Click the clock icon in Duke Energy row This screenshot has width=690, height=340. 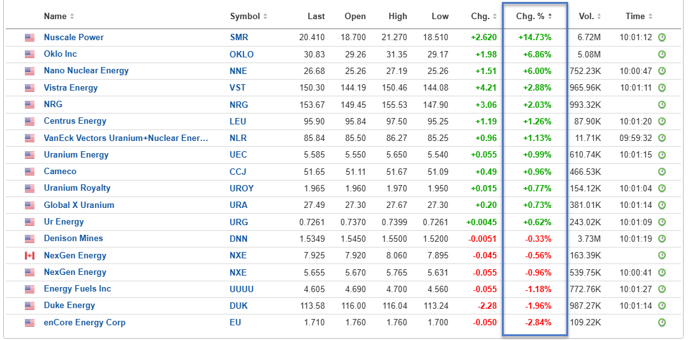[661, 306]
